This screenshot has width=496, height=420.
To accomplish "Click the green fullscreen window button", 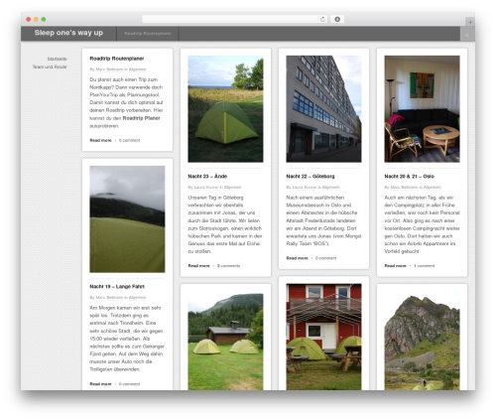I will pos(44,20).
